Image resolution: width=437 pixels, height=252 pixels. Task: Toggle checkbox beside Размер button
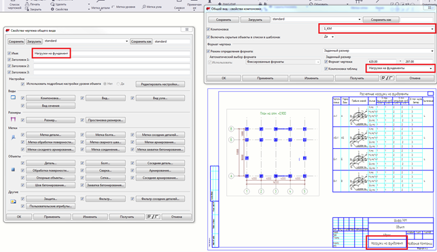(23, 120)
